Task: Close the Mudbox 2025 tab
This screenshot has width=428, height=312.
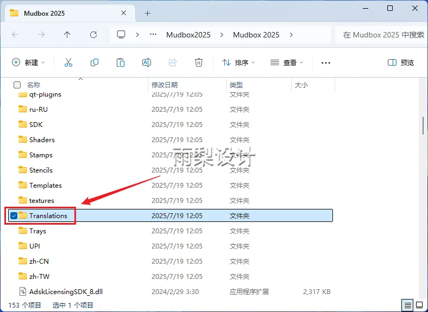Action: pyautogui.click(x=123, y=13)
